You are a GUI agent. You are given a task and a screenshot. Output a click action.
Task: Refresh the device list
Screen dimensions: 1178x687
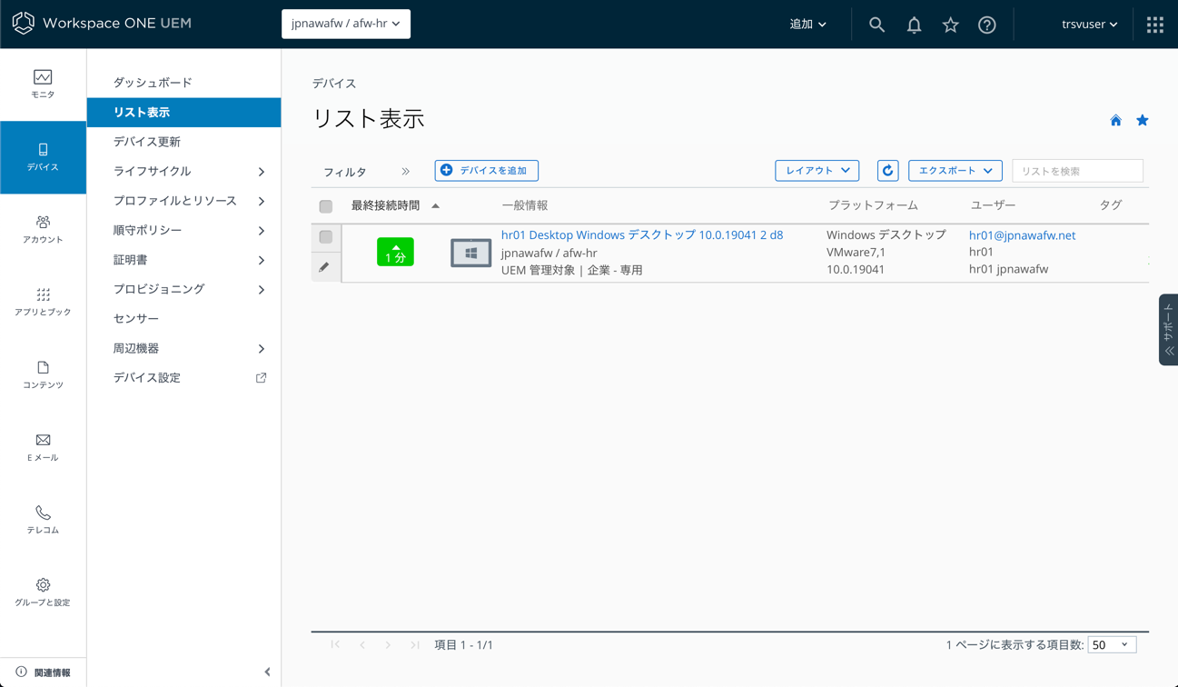pyautogui.click(x=888, y=171)
